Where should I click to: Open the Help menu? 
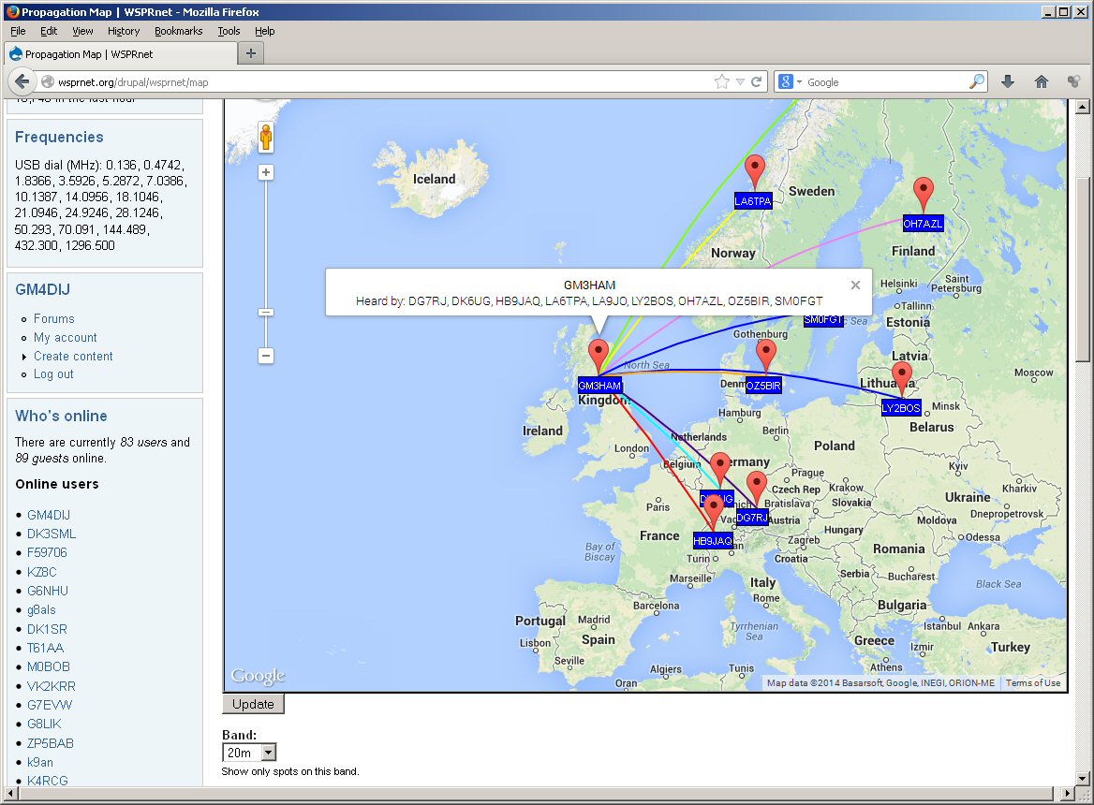pyautogui.click(x=264, y=31)
